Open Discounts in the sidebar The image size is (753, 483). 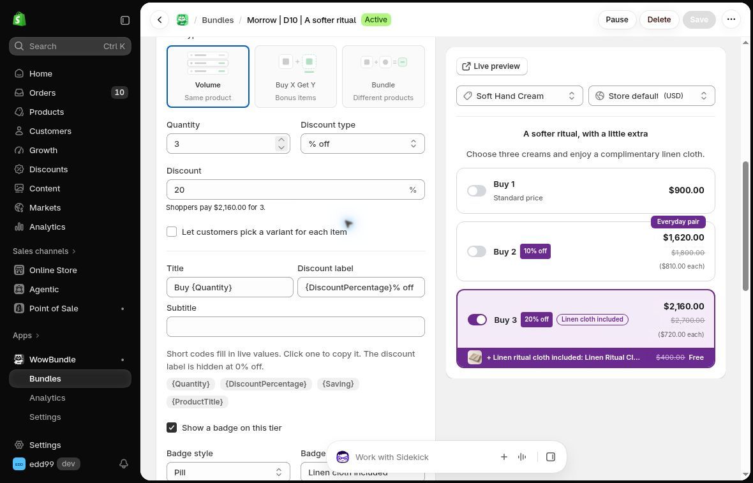coord(70,170)
